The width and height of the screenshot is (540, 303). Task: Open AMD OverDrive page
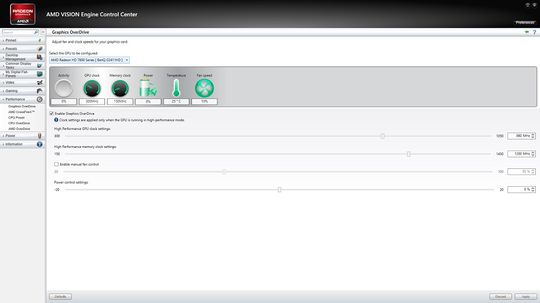(x=19, y=129)
